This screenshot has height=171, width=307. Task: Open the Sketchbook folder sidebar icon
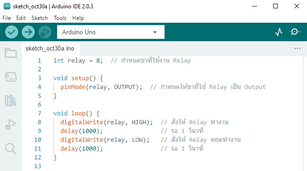pyautogui.click(x=11, y=53)
